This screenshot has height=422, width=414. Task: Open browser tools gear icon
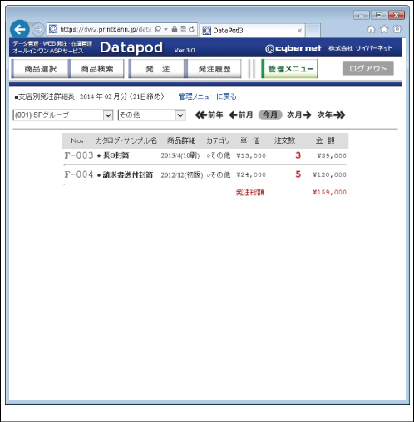pyautogui.click(x=397, y=29)
